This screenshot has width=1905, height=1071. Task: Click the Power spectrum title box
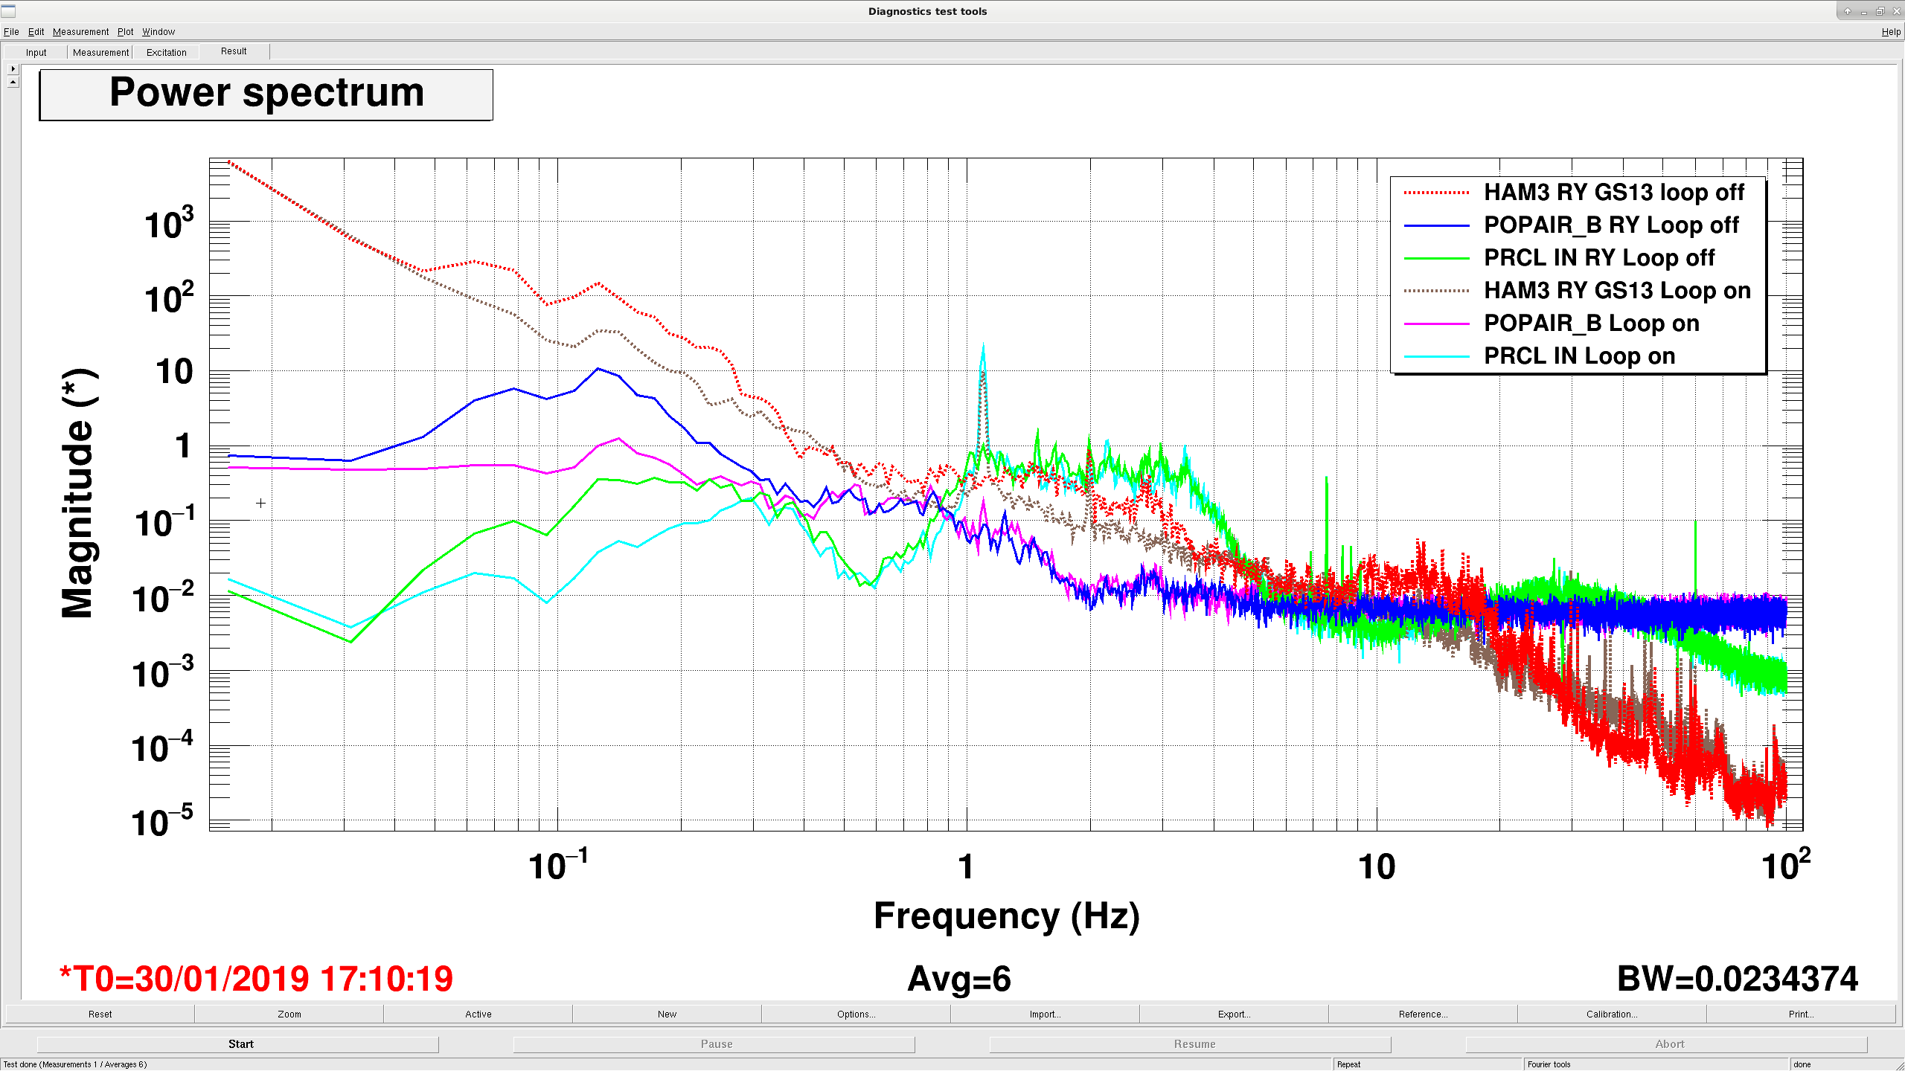coord(266,94)
